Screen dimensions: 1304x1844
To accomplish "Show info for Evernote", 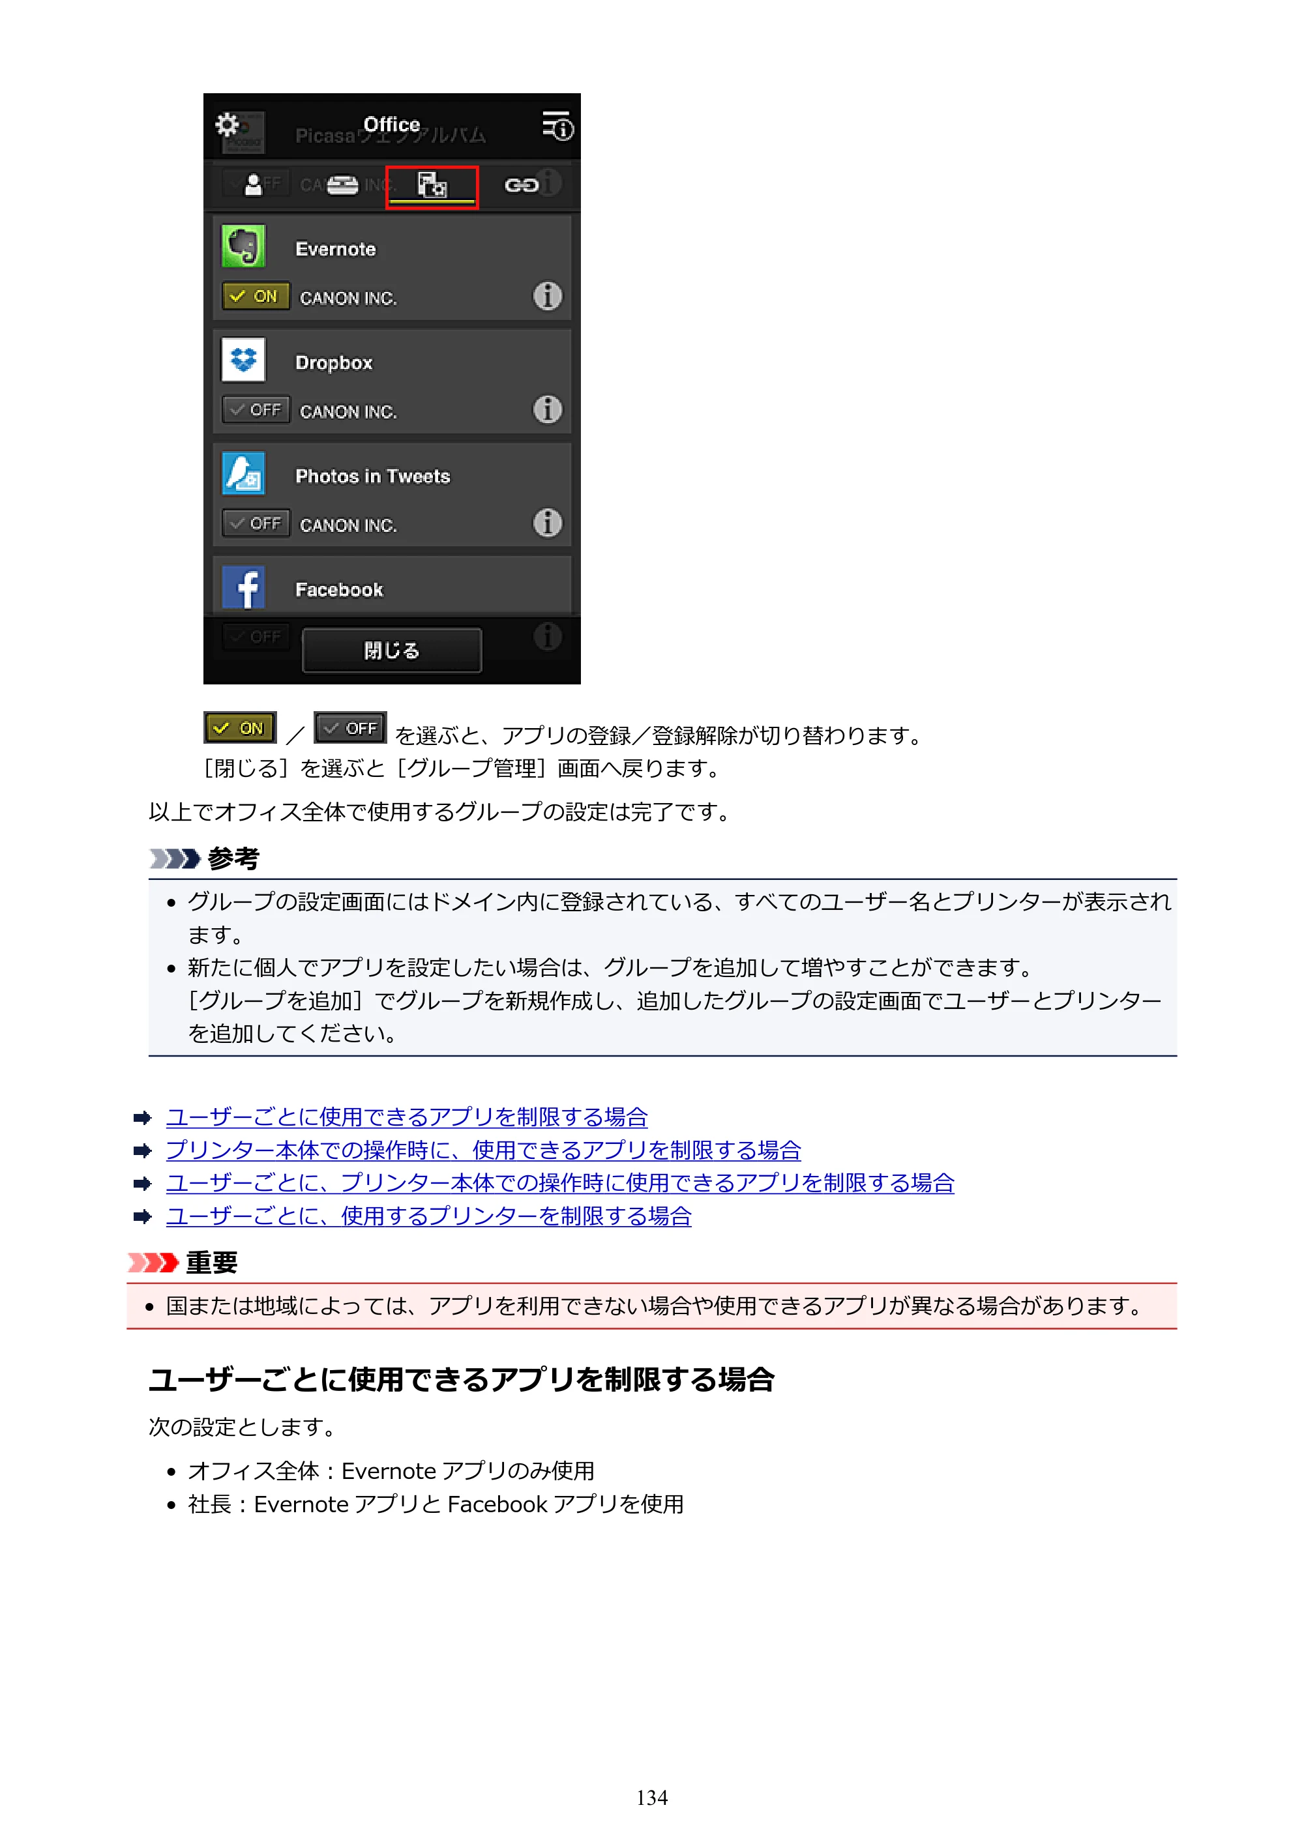I will click(x=548, y=295).
